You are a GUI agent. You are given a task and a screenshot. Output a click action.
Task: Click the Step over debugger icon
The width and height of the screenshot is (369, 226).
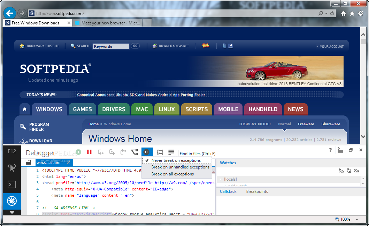tap(112, 152)
